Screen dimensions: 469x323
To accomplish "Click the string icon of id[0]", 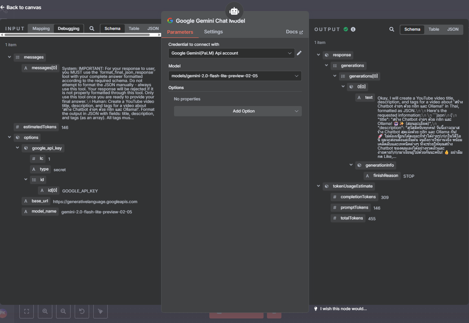I will coord(42,190).
